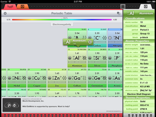
Task: Click the Thermo Properties section header
Action: 139,98
